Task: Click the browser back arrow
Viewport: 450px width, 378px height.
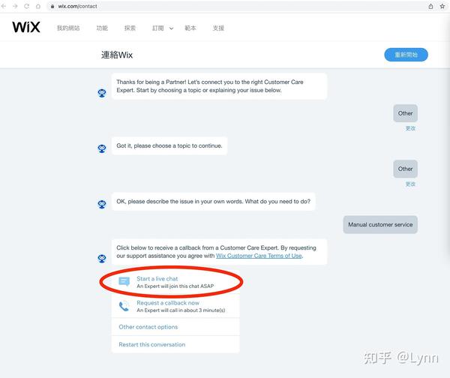Action: pyautogui.click(x=4, y=6)
